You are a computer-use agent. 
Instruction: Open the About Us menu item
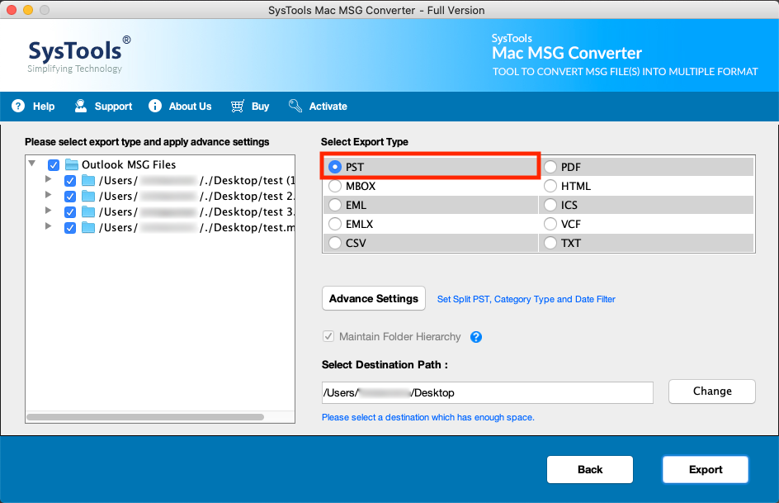pos(190,107)
